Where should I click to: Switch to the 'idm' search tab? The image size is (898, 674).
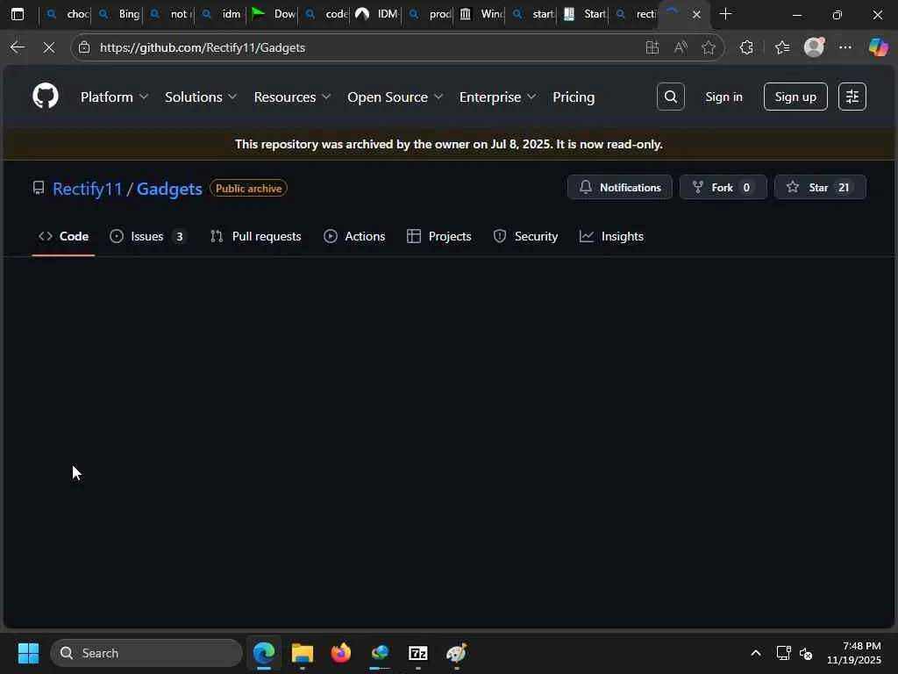pos(223,14)
